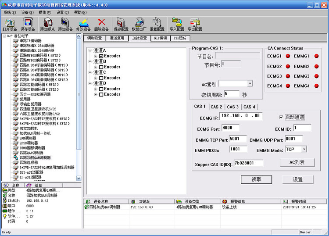Collapse the 通道D tree node
The height and width of the screenshot is (236, 329).
coord(90,83)
